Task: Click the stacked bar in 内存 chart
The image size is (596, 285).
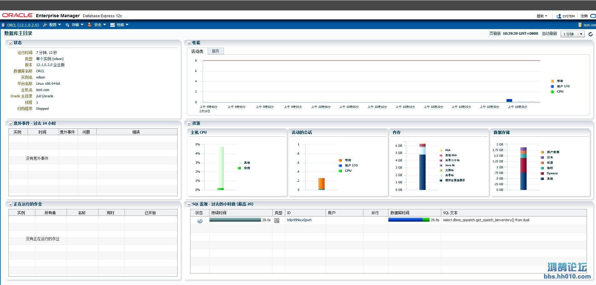Action: [422, 166]
